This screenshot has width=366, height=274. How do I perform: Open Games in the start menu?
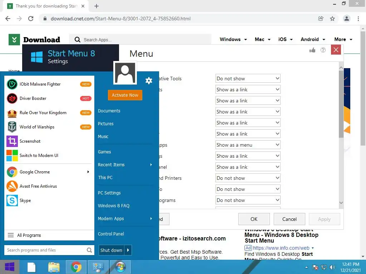click(104, 152)
